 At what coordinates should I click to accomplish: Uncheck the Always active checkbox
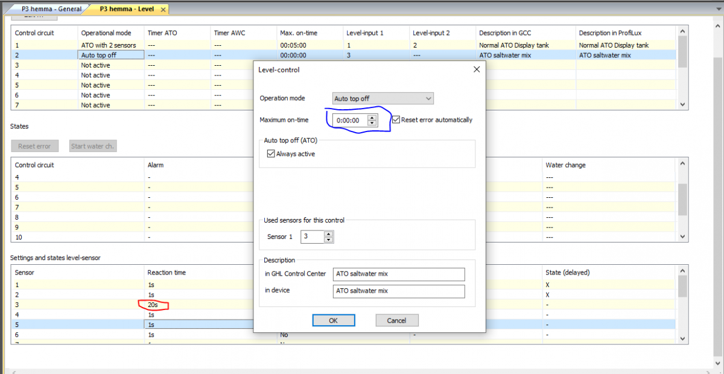270,154
